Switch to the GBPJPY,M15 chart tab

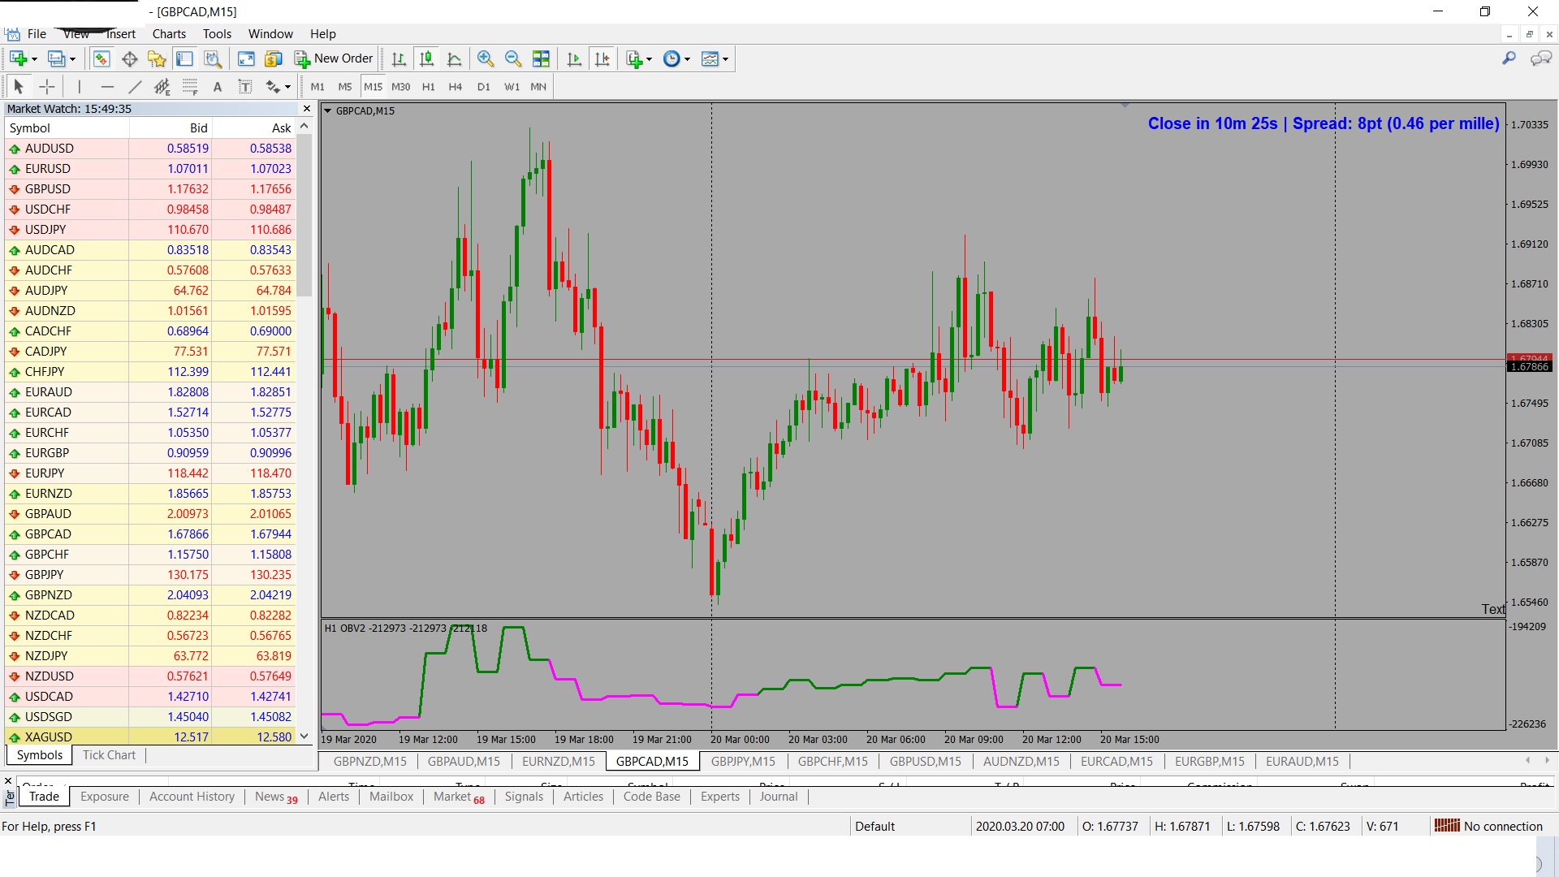(742, 761)
